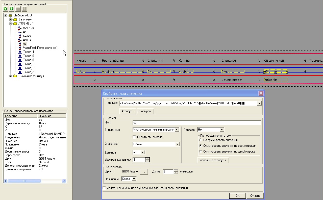Click the text icon of Текст_20
The height and width of the screenshot is (200, 323).
tap(20, 72)
